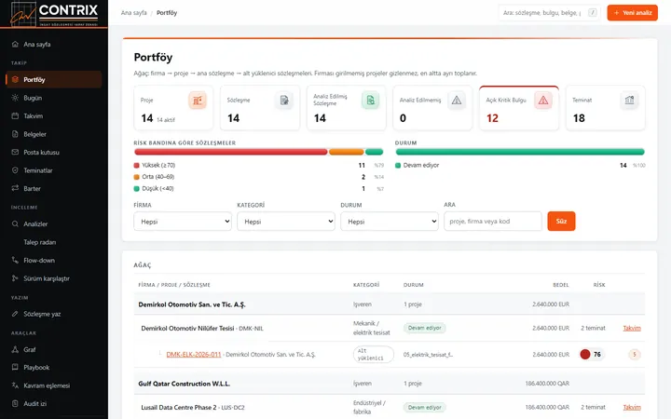Screen dimensions: 671x419
Task: Select Lusail Data Centre Phase 2 row
Action: coord(389,407)
